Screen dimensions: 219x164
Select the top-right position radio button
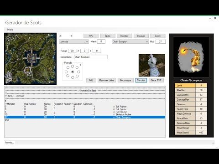[77, 67]
